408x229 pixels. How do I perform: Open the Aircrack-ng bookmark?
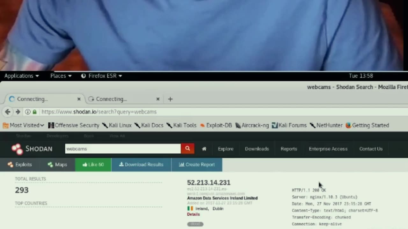(x=252, y=125)
